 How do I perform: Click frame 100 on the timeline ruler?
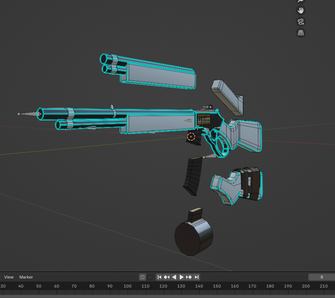[x=128, y=286]
